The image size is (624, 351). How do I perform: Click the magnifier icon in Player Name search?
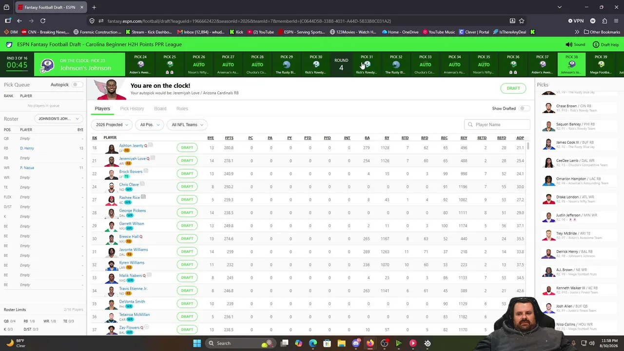470,125
